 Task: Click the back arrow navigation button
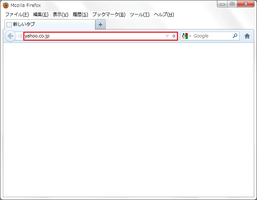(x=10, y=36)
